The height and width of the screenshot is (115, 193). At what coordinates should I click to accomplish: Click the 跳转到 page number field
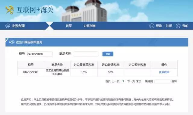point(162,81)
